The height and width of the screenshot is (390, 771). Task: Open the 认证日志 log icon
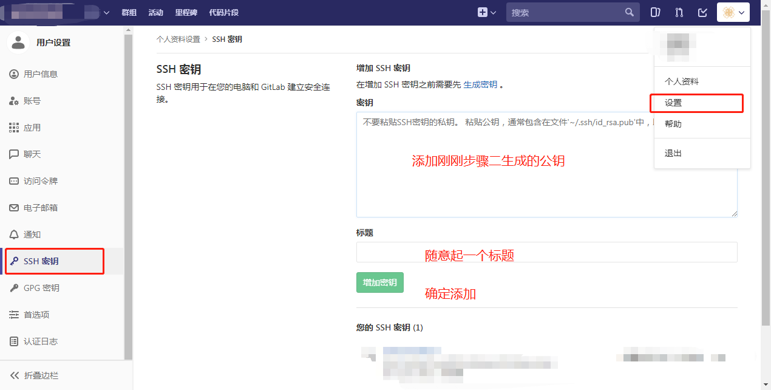click(x=14, y=341)
